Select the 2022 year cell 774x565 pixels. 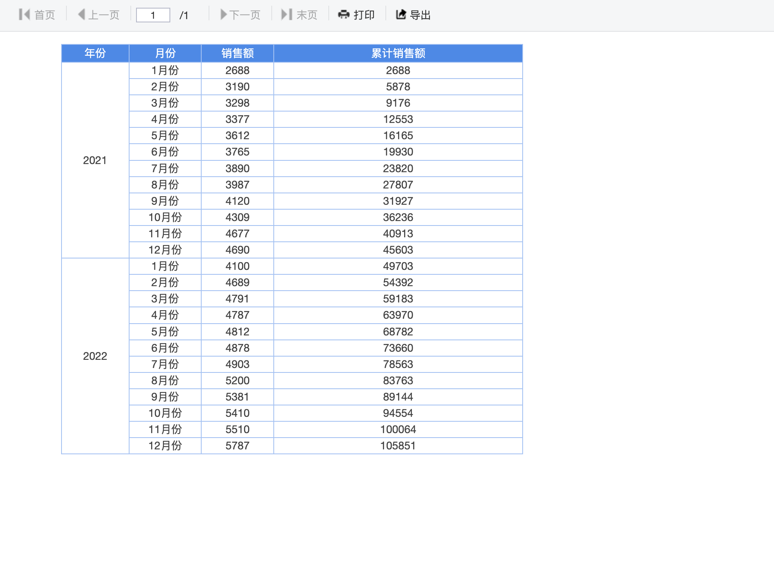[95, 356]
